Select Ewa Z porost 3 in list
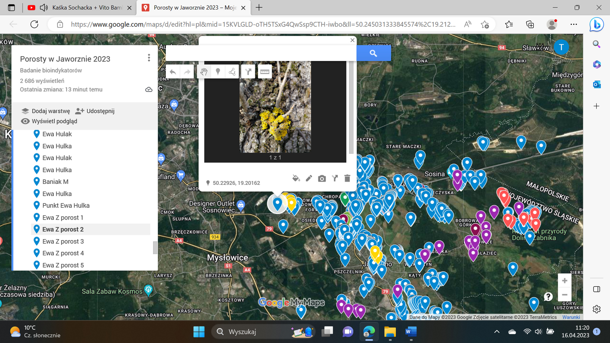This screenshot has width=610, height=343. coord(63,242)
